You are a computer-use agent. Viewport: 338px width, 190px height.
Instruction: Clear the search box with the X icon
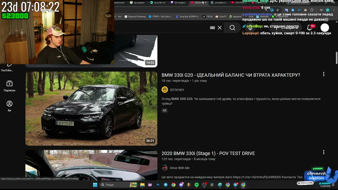tap(220, 28)
